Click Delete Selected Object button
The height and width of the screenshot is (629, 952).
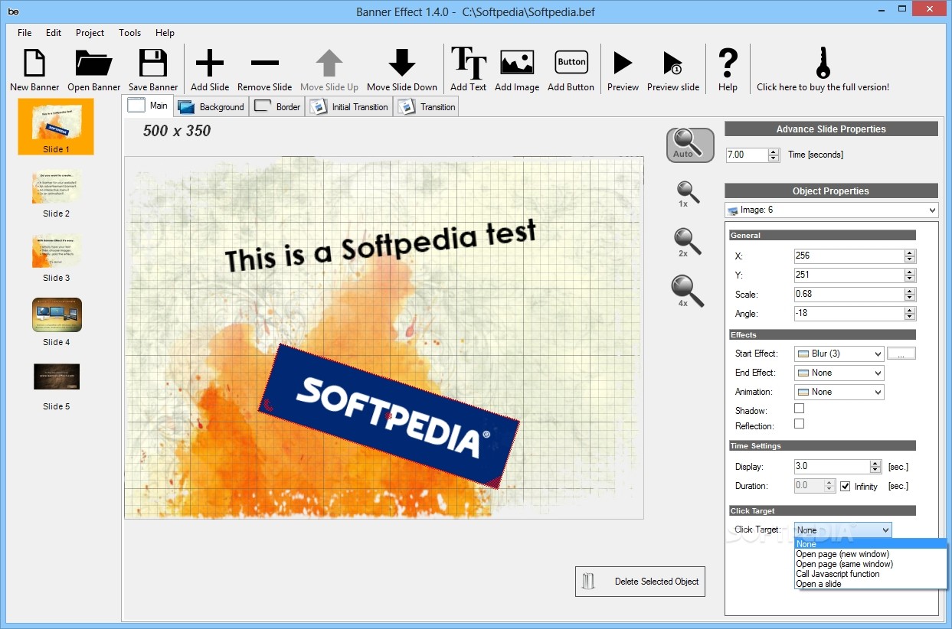(640, 582)
